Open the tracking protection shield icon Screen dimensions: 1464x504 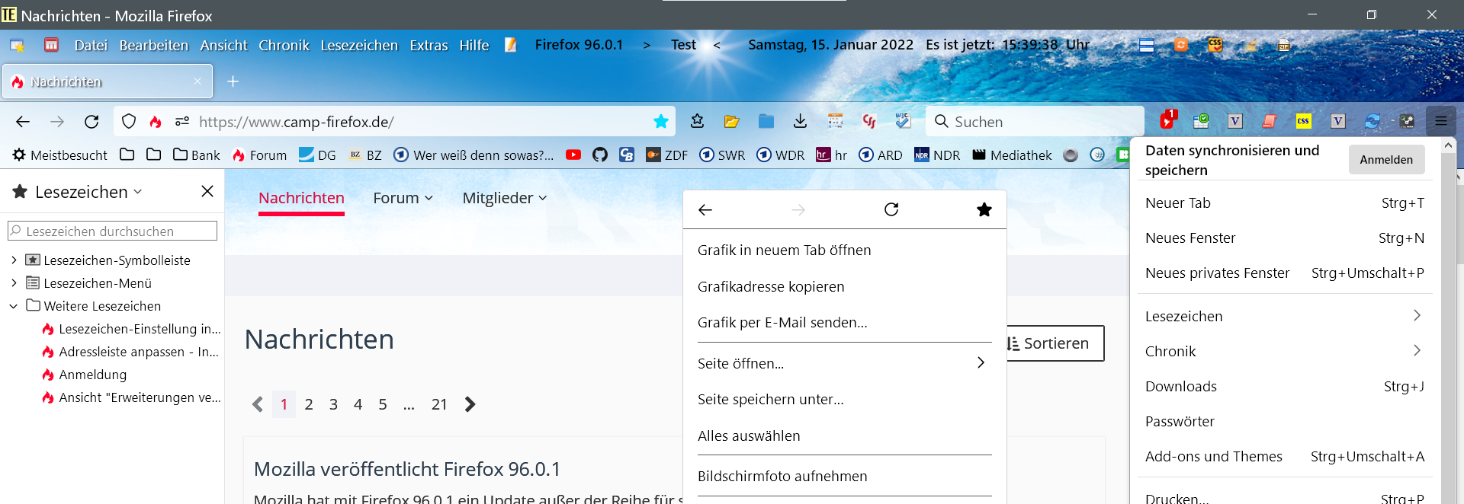(129, 122)
